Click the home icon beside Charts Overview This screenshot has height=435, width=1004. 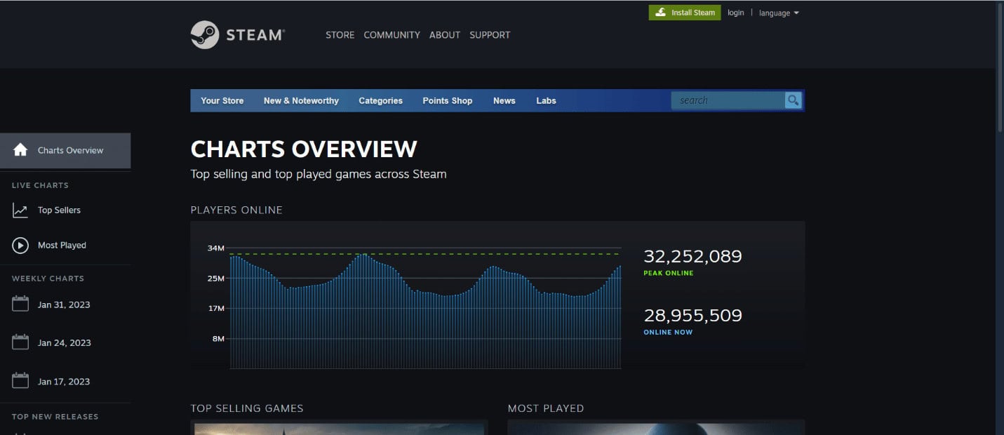pos(20,150)
